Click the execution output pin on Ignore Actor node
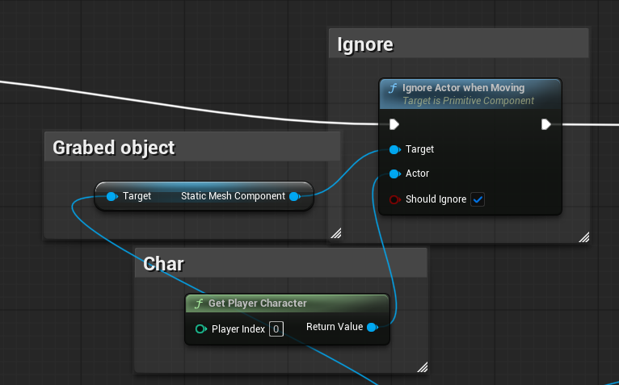The image size is (619, 385). tap(546, 124)
